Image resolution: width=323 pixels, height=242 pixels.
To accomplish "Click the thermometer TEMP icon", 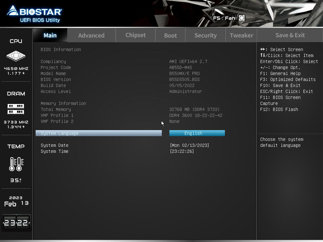I will tap(16, 164).
